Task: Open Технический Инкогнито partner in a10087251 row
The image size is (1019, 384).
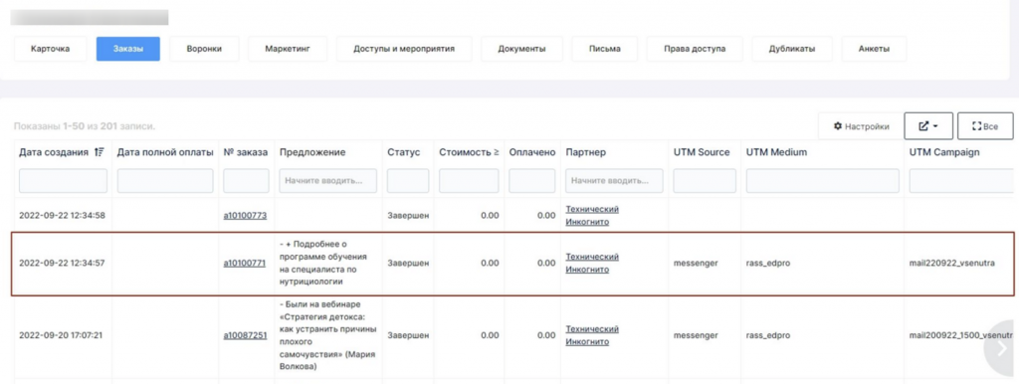Action: pos(592,335)
